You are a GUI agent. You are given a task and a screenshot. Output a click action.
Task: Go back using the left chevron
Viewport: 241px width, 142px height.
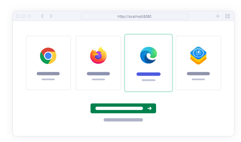click(42, 16)
